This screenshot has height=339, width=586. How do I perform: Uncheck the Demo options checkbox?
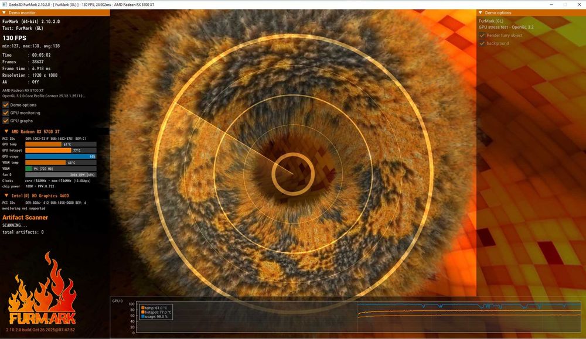click(x=6, y=105)
